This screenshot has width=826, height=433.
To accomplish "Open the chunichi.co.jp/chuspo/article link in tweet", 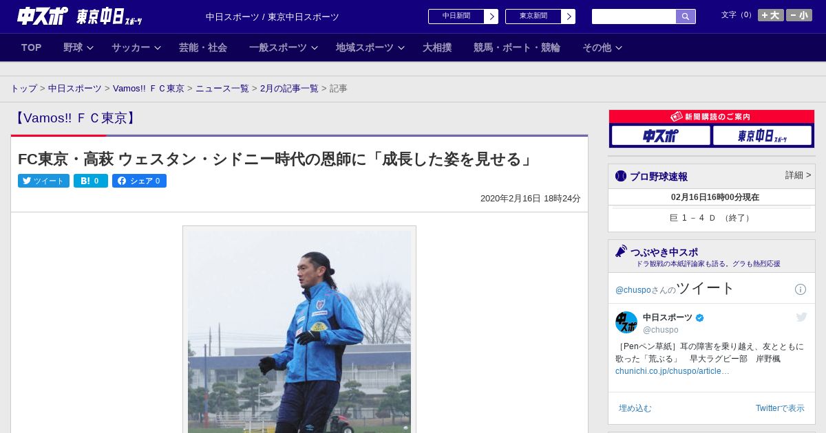I will [x=673, y=371].
